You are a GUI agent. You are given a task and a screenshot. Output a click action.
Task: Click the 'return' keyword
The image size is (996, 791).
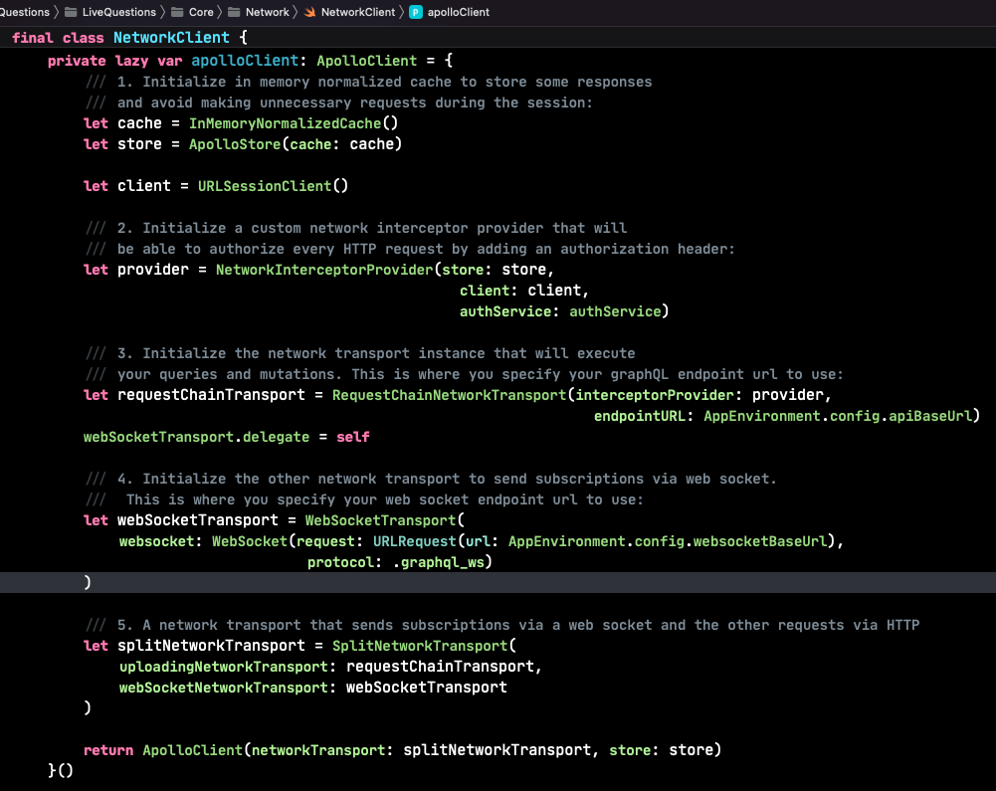click(108, 750)
